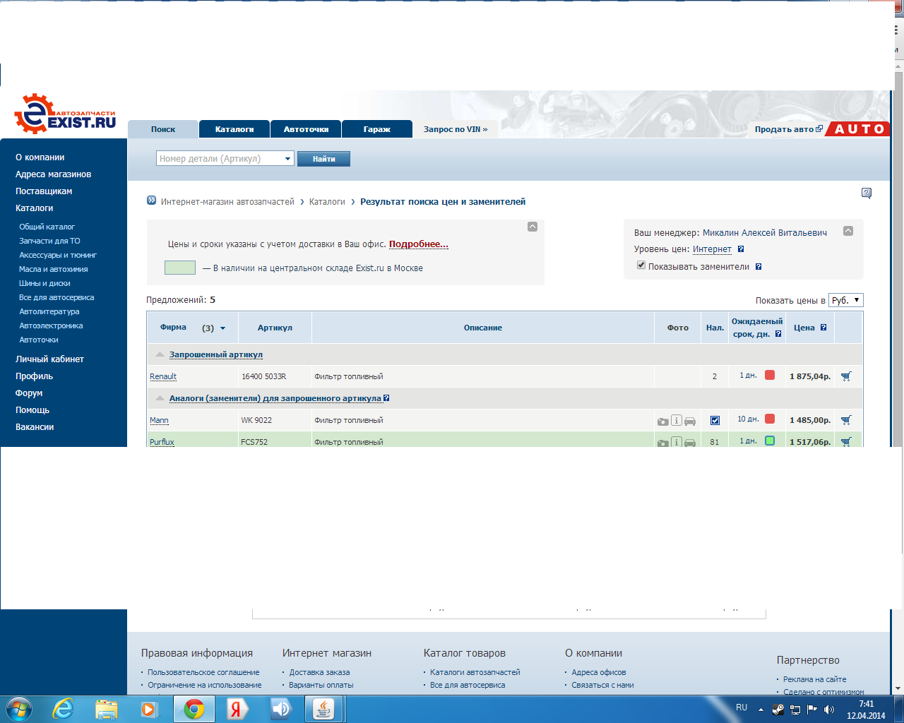Click the page scrollbar down arrow
Screen dimensions: 904x723
pyautogui.click(x=898, y=688)
